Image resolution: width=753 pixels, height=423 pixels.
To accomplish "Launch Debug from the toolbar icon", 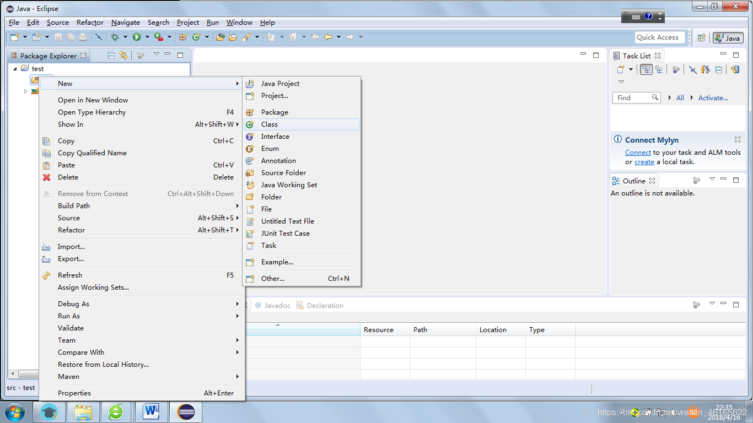I will 114,37.
